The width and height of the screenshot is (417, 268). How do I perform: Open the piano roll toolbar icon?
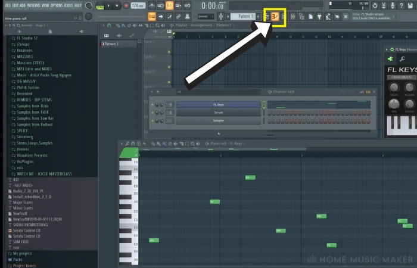click(x=275, y=17)
